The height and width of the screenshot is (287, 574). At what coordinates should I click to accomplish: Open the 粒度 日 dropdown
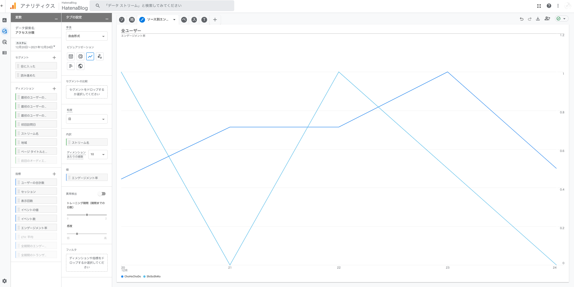[87, 119]
